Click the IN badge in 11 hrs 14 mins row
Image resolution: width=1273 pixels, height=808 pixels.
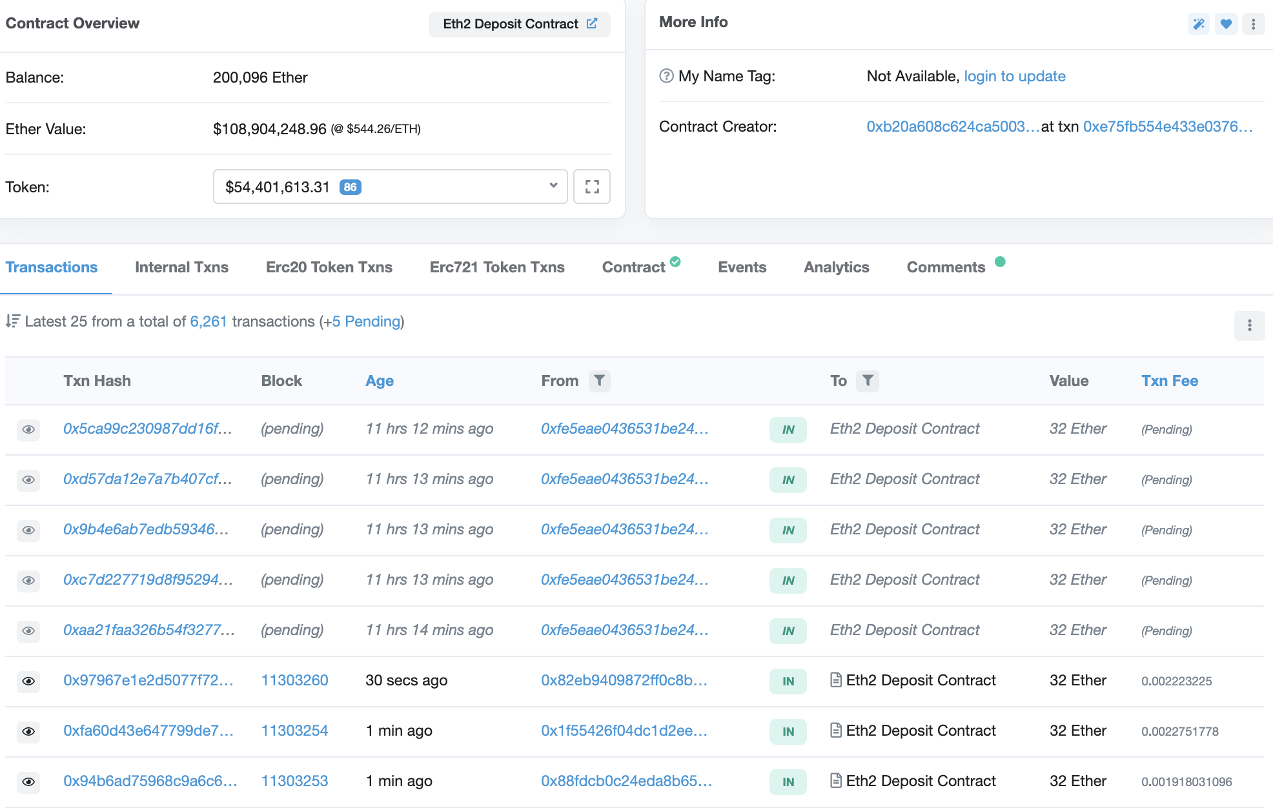click(788, 631)
